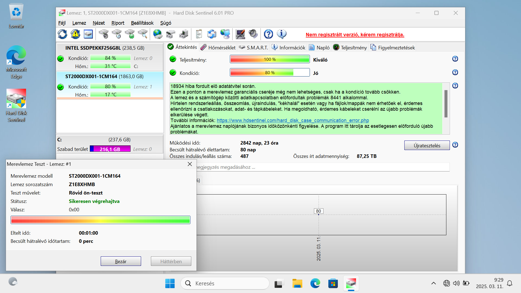
Task: Click the disk with magnifier toolbar icon
Action: coord(143,34)
